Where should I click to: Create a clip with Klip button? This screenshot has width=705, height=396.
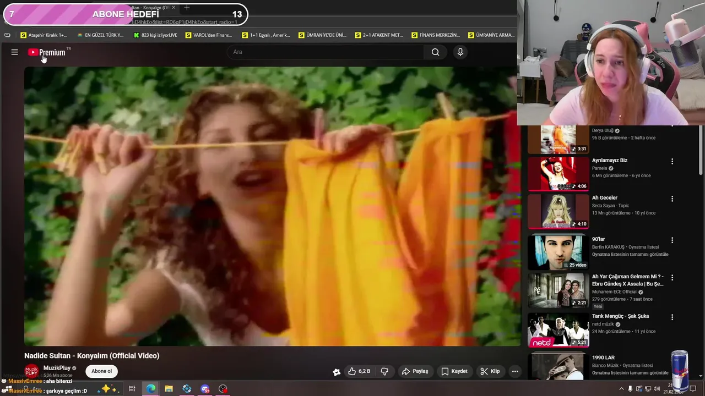point(490,371)
